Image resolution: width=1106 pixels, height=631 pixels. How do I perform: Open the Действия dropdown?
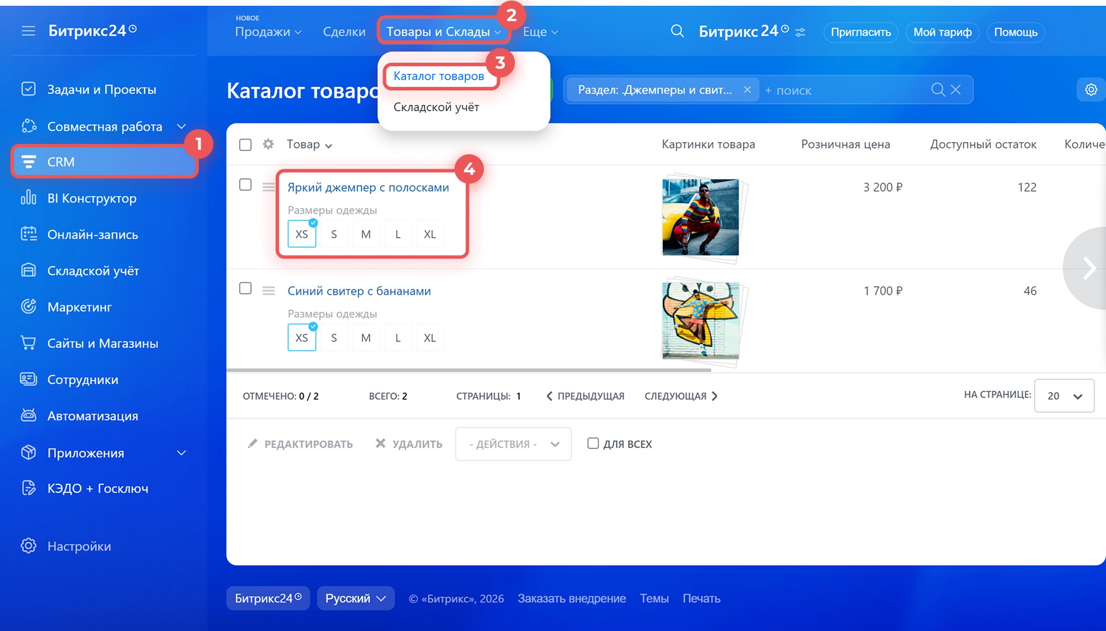click(513, 444)
